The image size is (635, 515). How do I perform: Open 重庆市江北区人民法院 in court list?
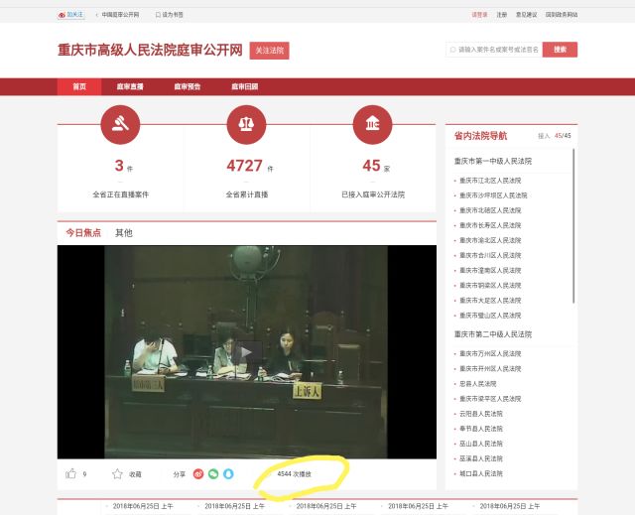pos(490,181)
